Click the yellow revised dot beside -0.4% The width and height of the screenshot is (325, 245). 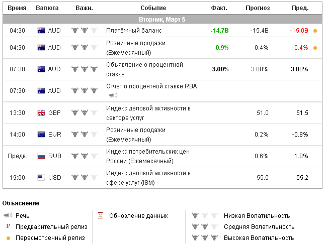coord(315,48)
